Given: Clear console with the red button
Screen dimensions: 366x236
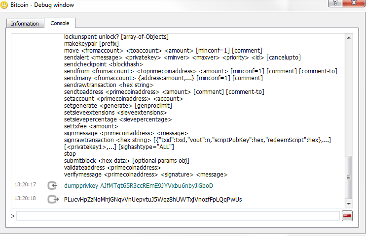Looking at the screenshot, I should click(x=347, y=216).
